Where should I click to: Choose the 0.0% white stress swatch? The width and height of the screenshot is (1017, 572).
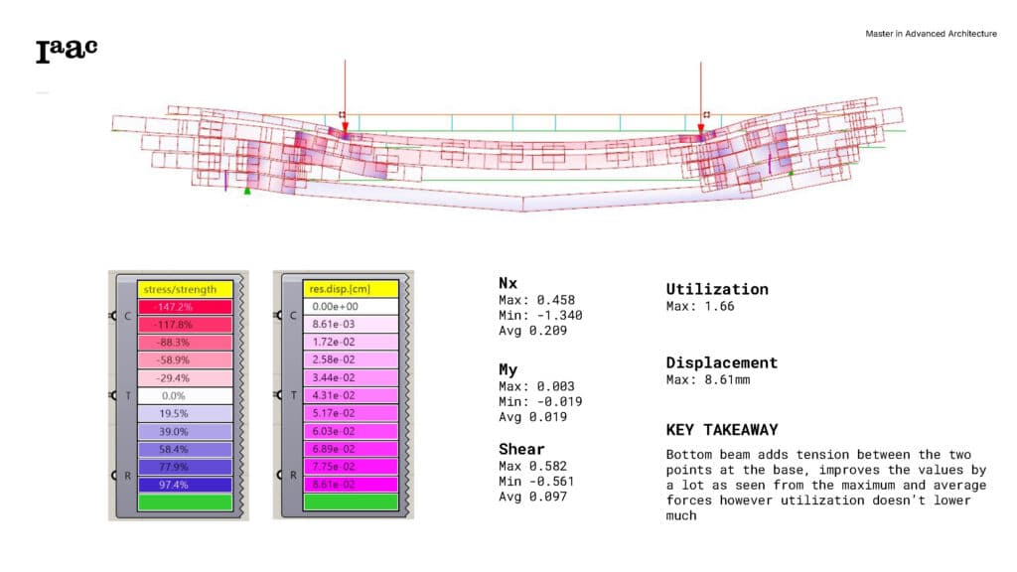tap(185, 395)
